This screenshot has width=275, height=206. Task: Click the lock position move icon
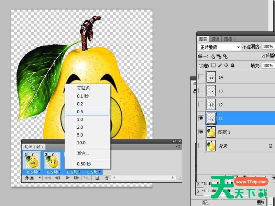coord(226,65)
